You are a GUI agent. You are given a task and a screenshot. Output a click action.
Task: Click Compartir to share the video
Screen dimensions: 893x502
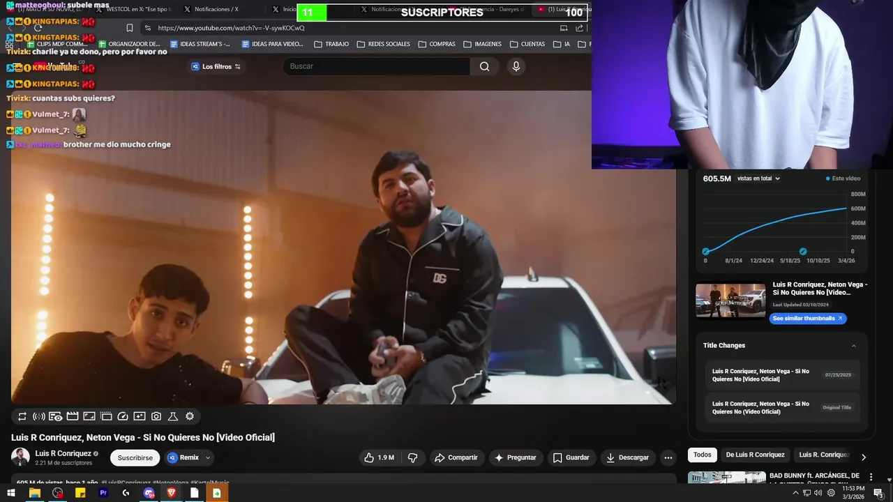pyautogui.click(x=456, y=457)
